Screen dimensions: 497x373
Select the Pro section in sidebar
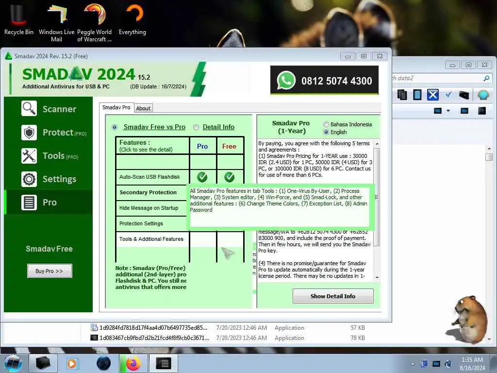pos(49,203)
